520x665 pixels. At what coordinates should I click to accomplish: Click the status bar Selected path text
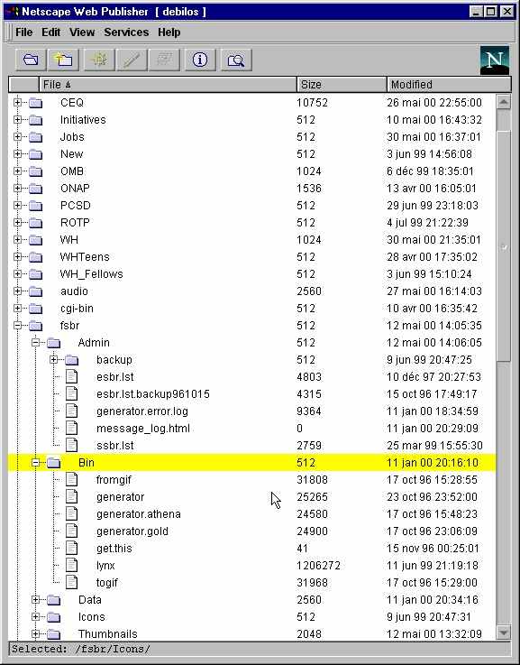click(80, 649)
